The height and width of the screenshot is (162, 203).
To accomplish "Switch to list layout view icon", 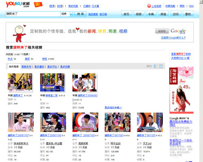I will [155, 66].
